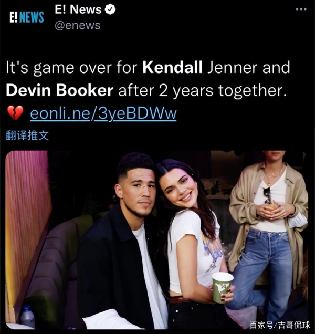Screen dimensions: 315x334
Task: Click the man's face in the photo
Action: 140,191
